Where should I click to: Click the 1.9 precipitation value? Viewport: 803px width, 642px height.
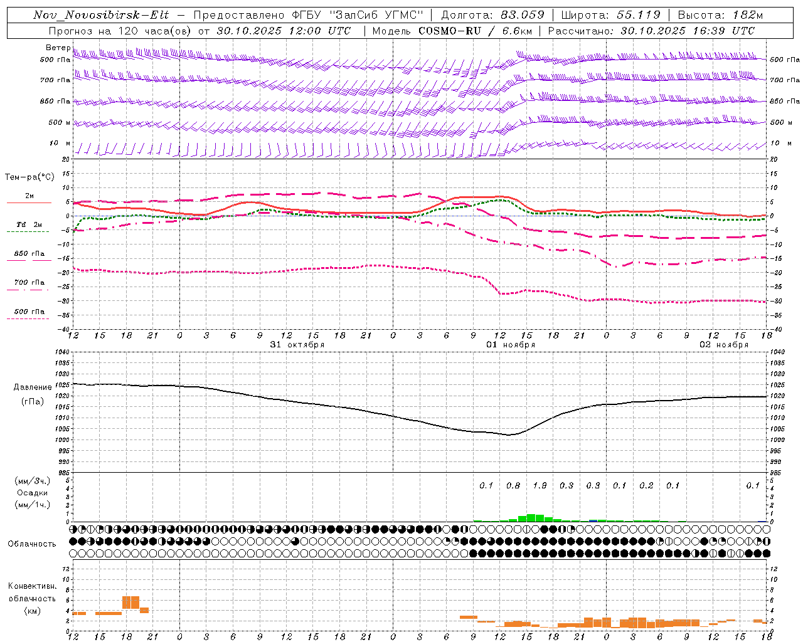[540, 485]
